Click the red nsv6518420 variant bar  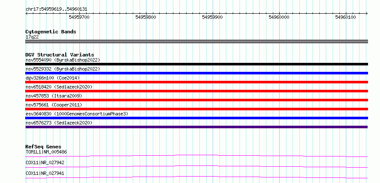(196, 91)
